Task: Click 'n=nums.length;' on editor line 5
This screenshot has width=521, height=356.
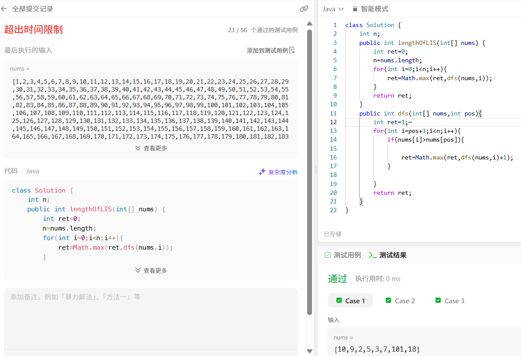Action: [x=398, y=61]
